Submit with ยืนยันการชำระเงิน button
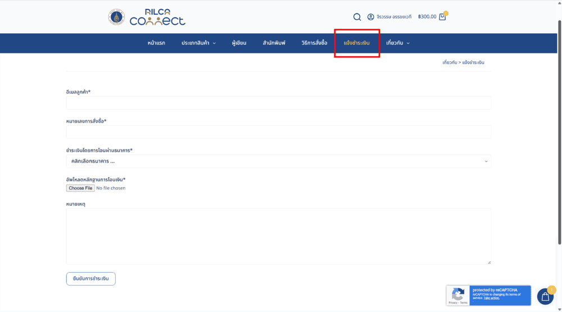This screenshot has height=312, width=562. [x=90, y=279]
